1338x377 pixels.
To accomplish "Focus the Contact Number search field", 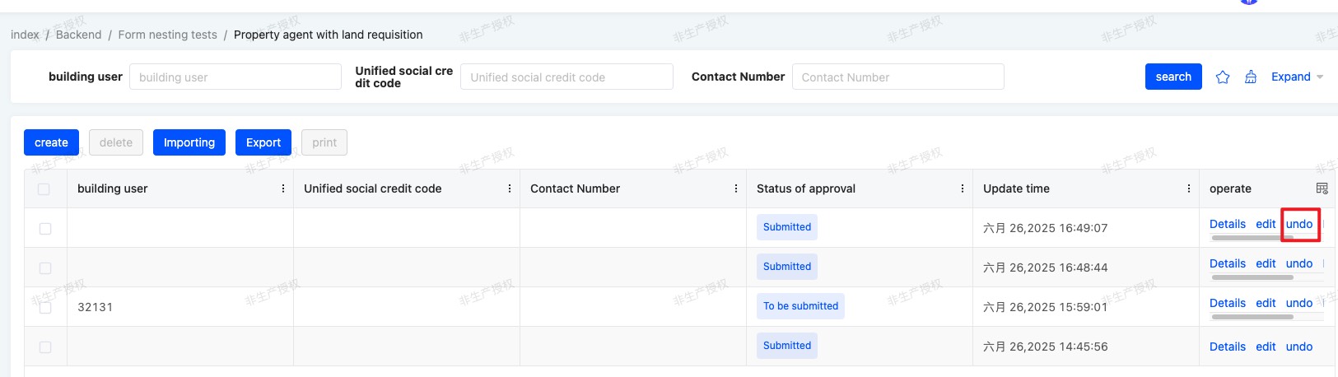I will coord(898,77).
